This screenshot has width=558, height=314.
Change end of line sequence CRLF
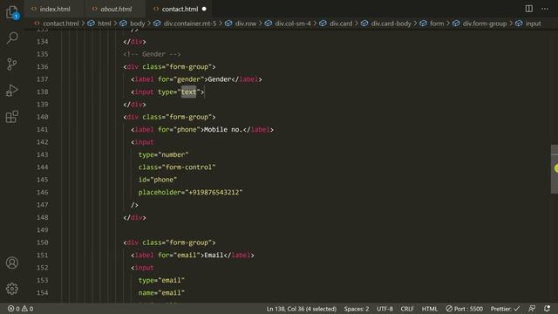coord(407,309)
